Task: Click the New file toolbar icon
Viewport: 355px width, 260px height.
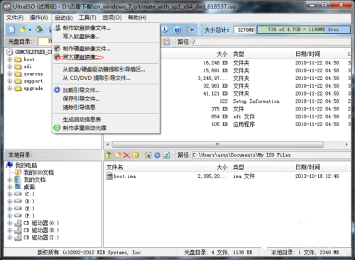Action: 12,30
